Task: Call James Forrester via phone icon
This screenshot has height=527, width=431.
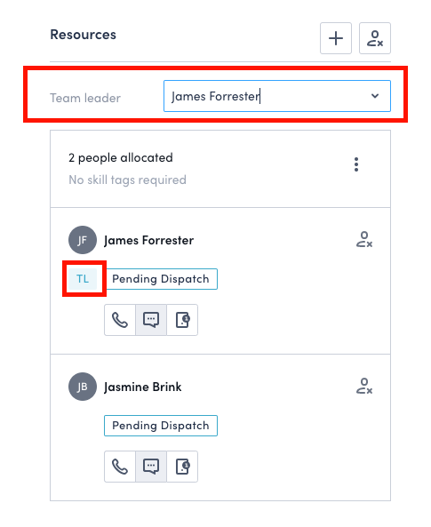Action: coord(120,320)
